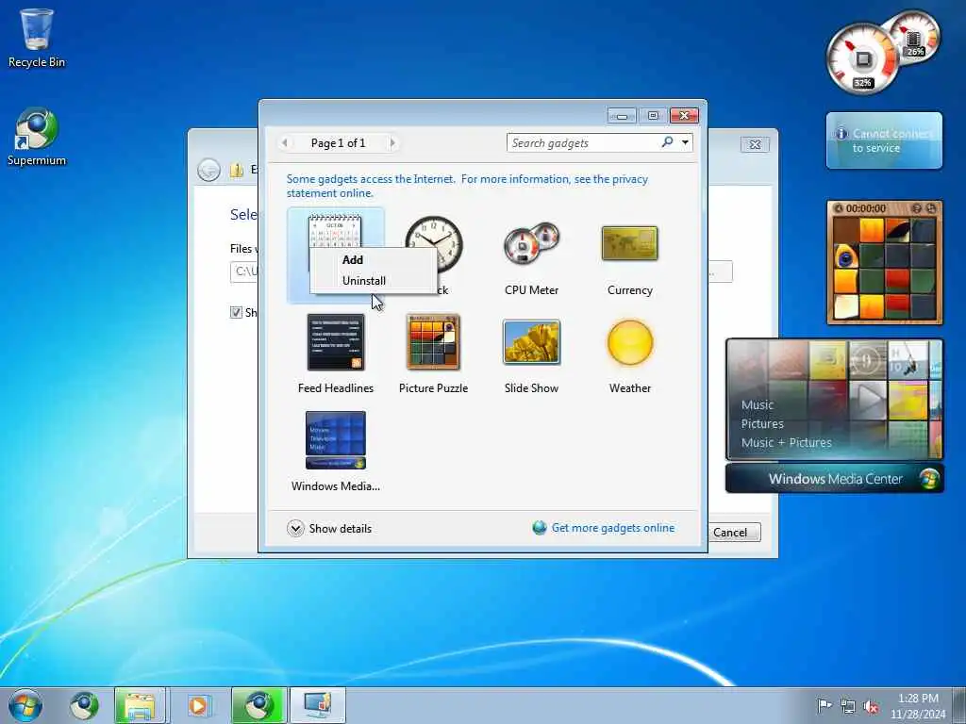Choose Add from the context menu
966x724 pixels.
pyautogui.click(x=353, y=260)
